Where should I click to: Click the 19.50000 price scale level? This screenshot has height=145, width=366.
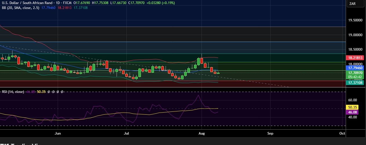pyautogui.click(x=355, y=20)
